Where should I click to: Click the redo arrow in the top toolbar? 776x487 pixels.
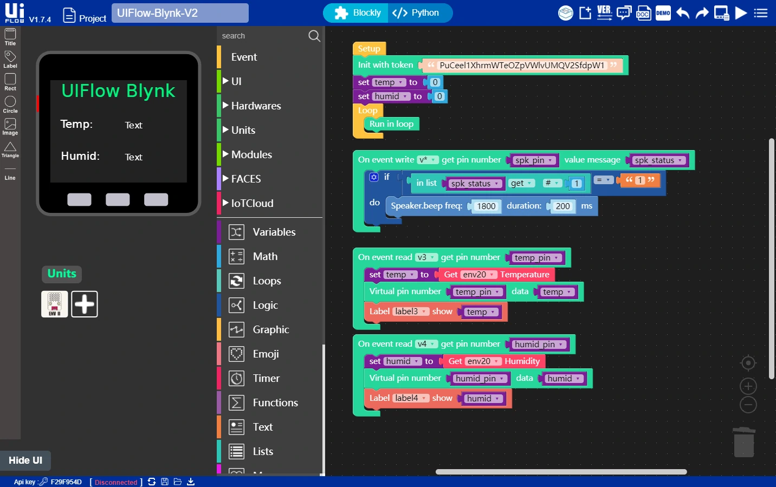point(702,12)
